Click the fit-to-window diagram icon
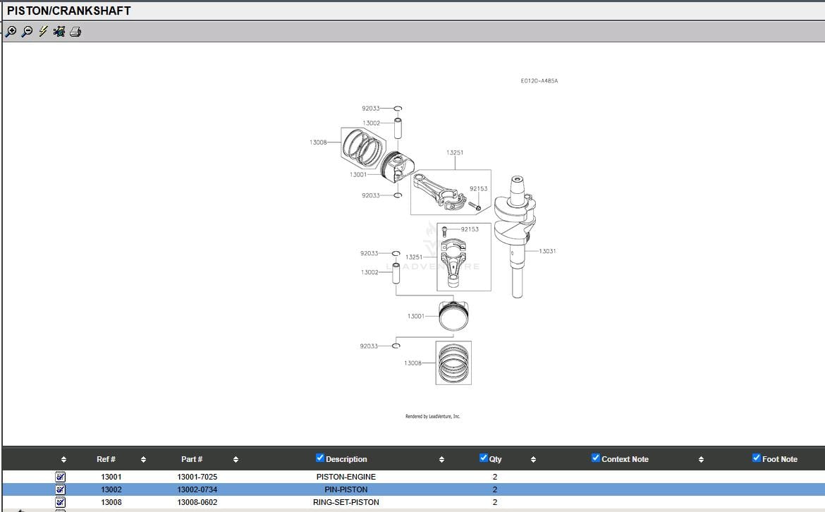 (59, 31)
